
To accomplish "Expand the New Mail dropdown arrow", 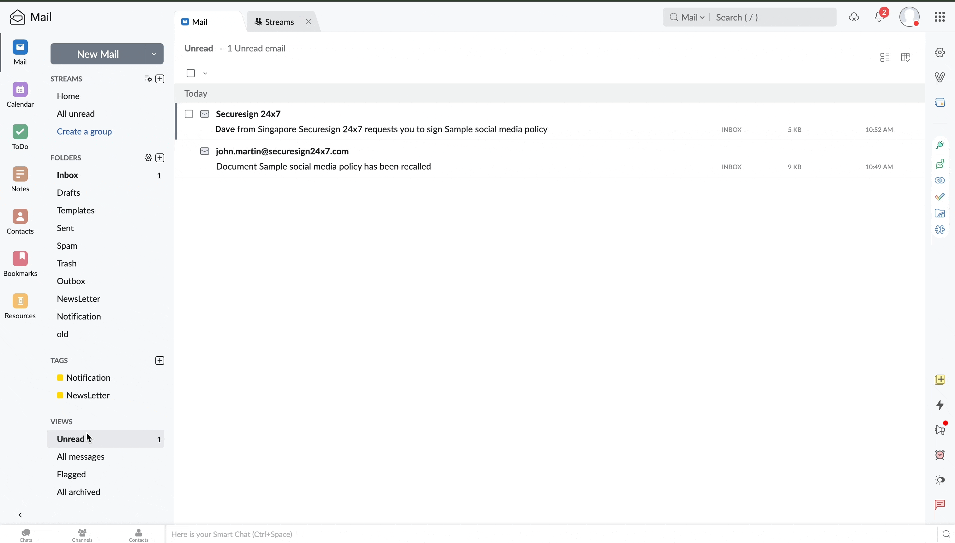I will 154,54.
